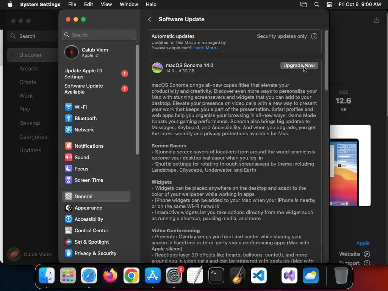Open Terminal from the Dock

pos(216,275)
